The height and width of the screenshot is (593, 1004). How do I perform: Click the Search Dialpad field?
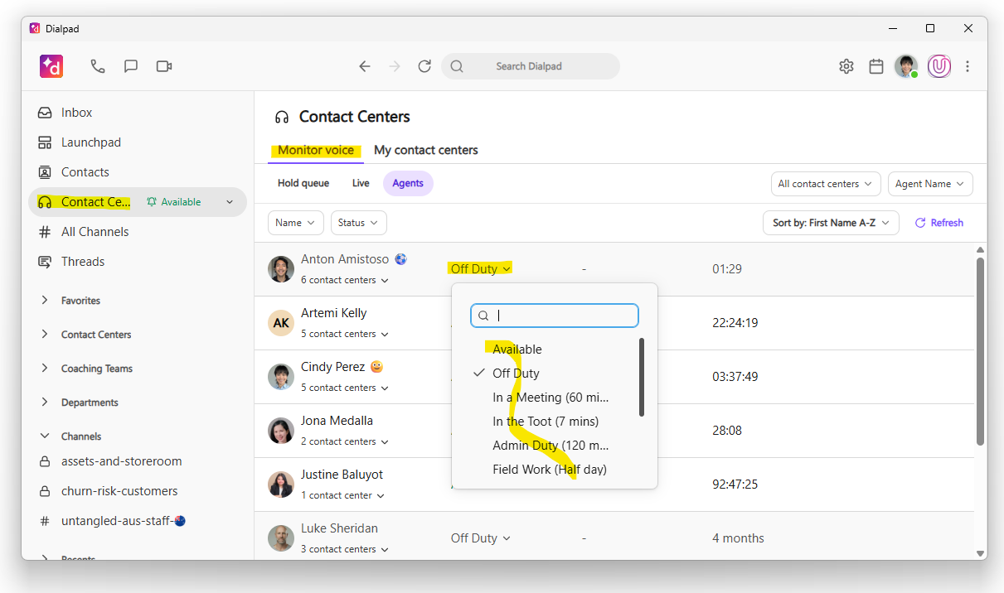click(531, 66)
